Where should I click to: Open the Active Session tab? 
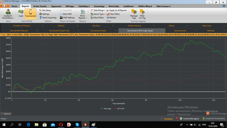(40, 6)
